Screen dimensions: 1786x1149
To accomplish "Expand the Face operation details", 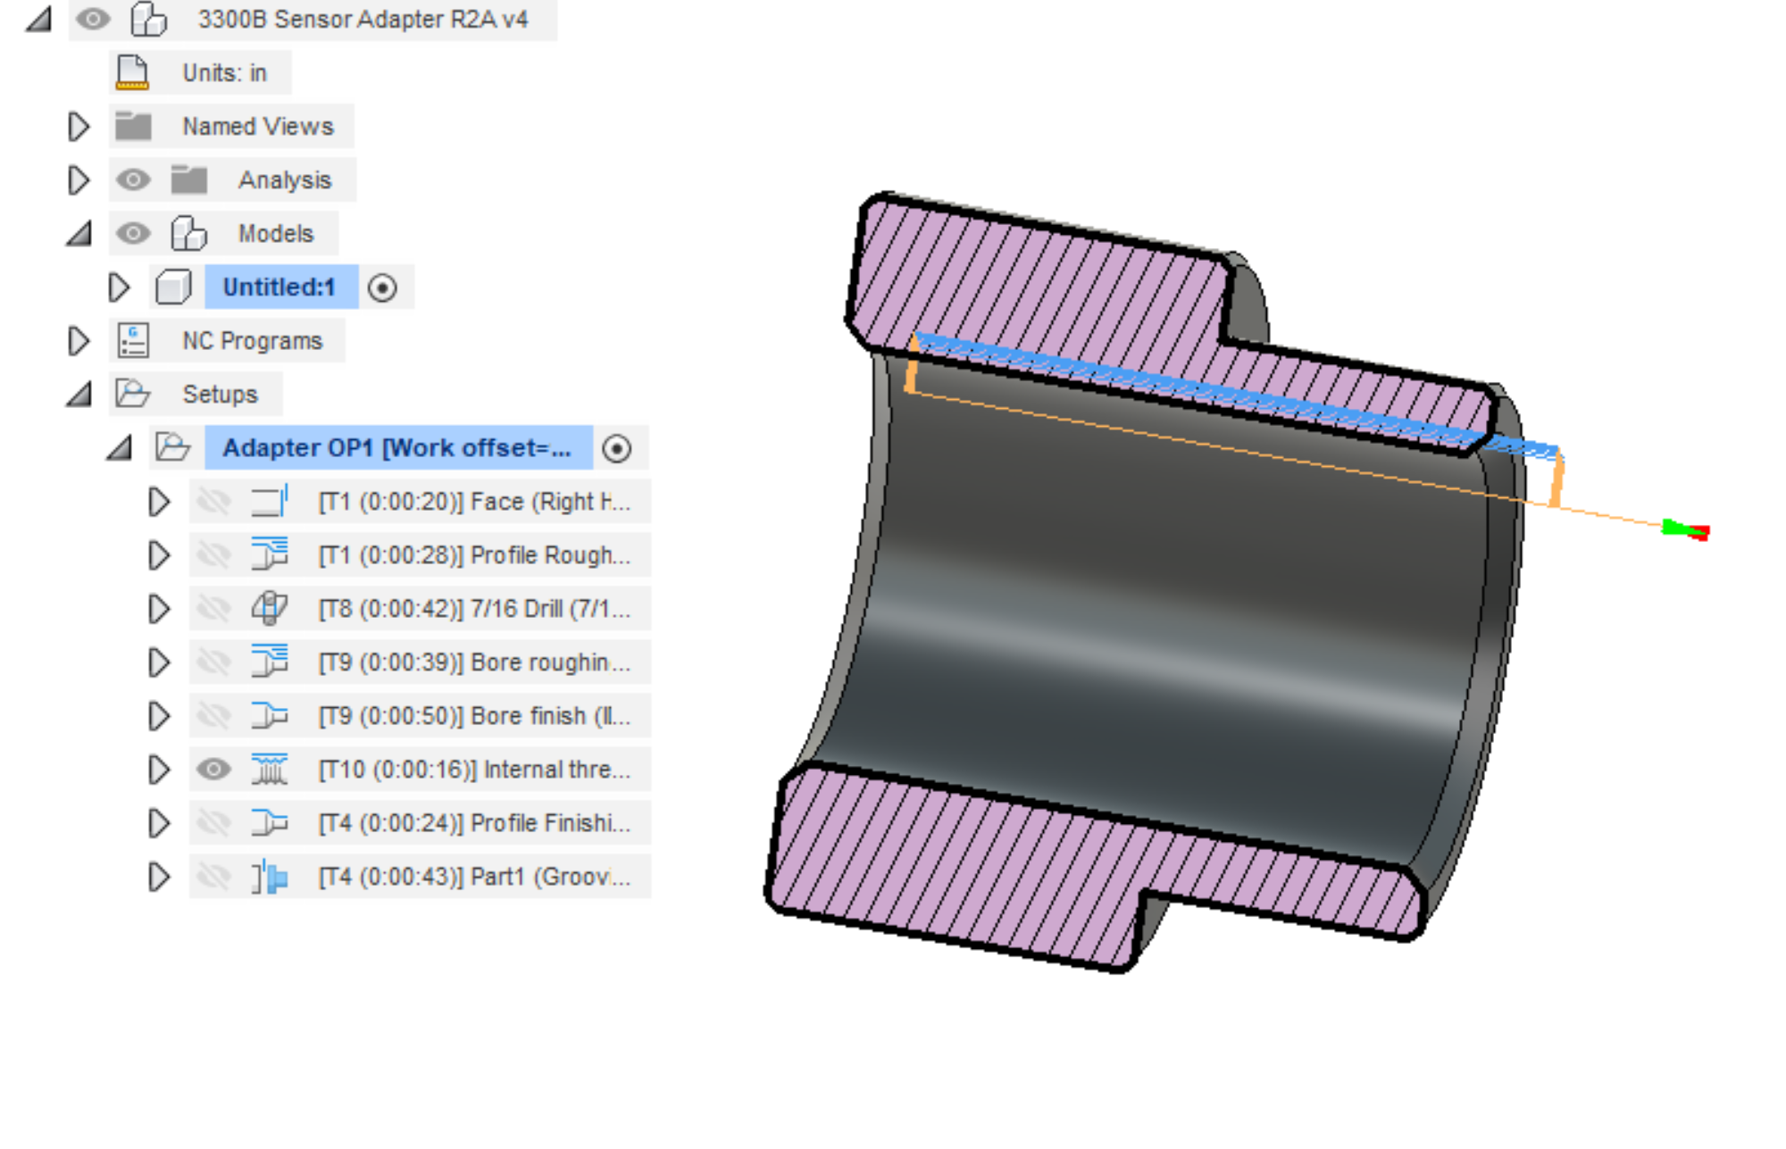I will tap(161, 501).
